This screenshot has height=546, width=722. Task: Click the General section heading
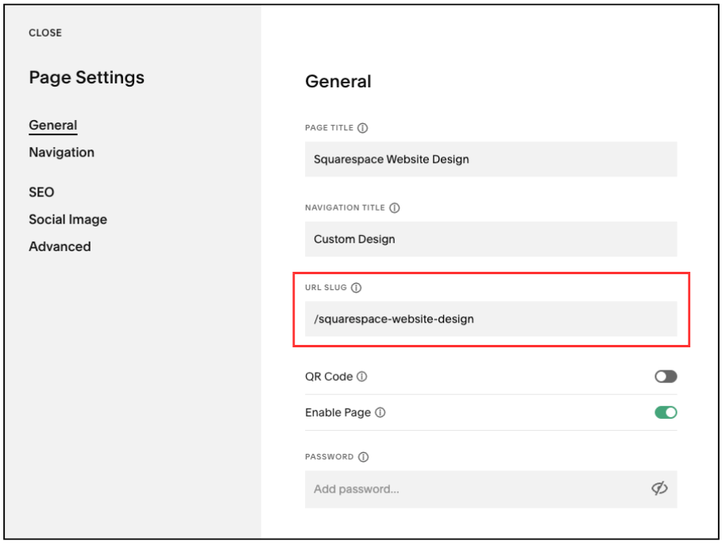(338, 82)
